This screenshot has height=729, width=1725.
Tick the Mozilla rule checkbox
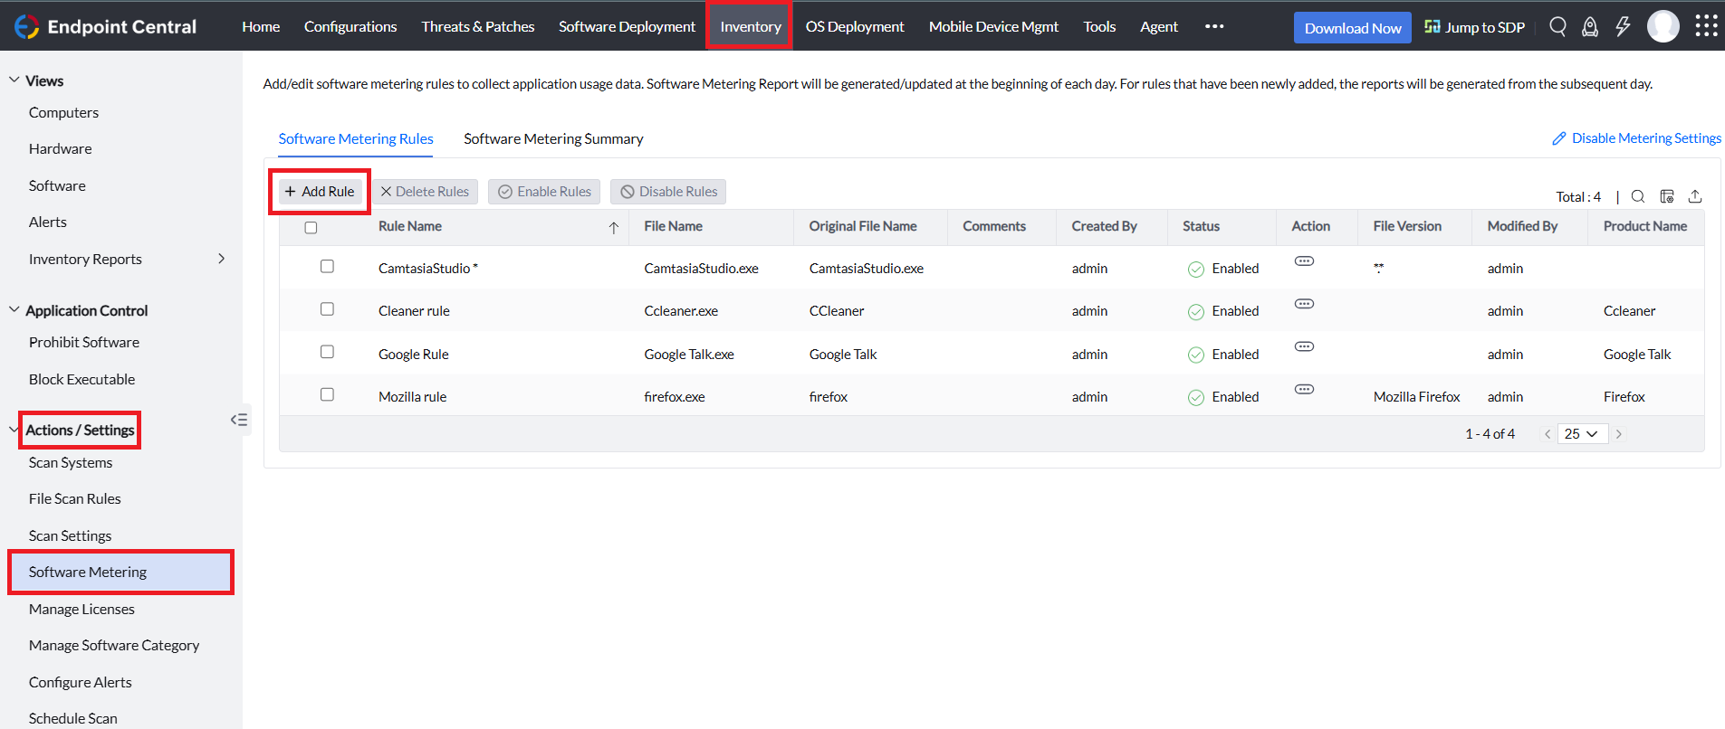pyautogui.click(x=327, y=394)
